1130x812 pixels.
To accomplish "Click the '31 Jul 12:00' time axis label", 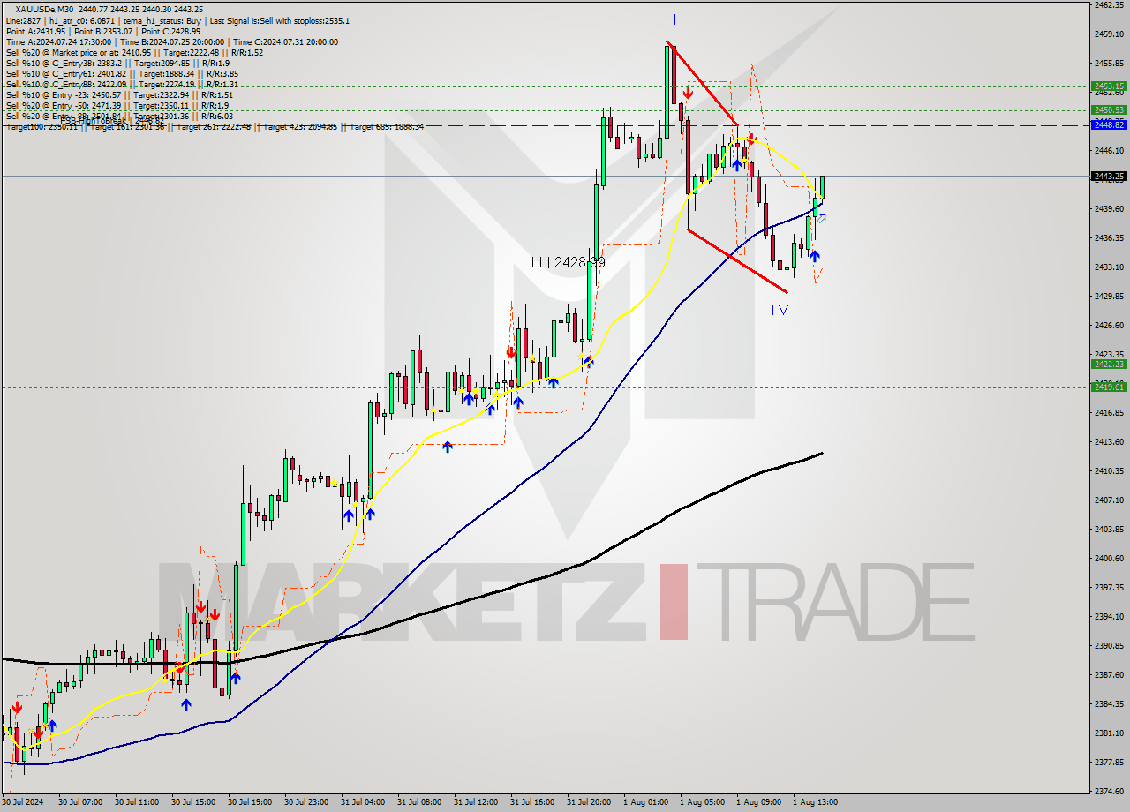I will pos(477,802).
